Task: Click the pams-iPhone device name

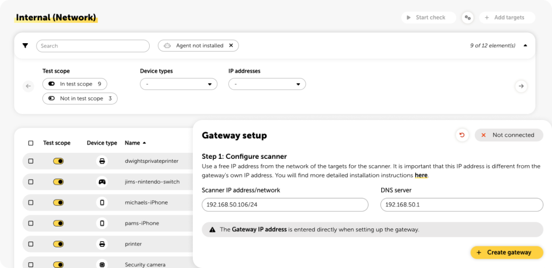Action: click(142, 223)
